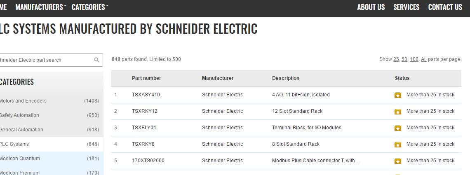Screen dimensions: 470x175
Task: Click the search magnifier icon
Action: 97,60
